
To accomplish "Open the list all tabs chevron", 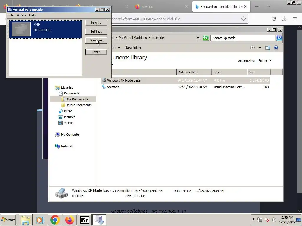I will click(269, 6).
